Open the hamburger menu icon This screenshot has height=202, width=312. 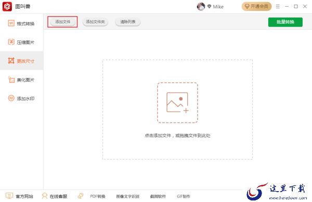[x=278, y=7]
